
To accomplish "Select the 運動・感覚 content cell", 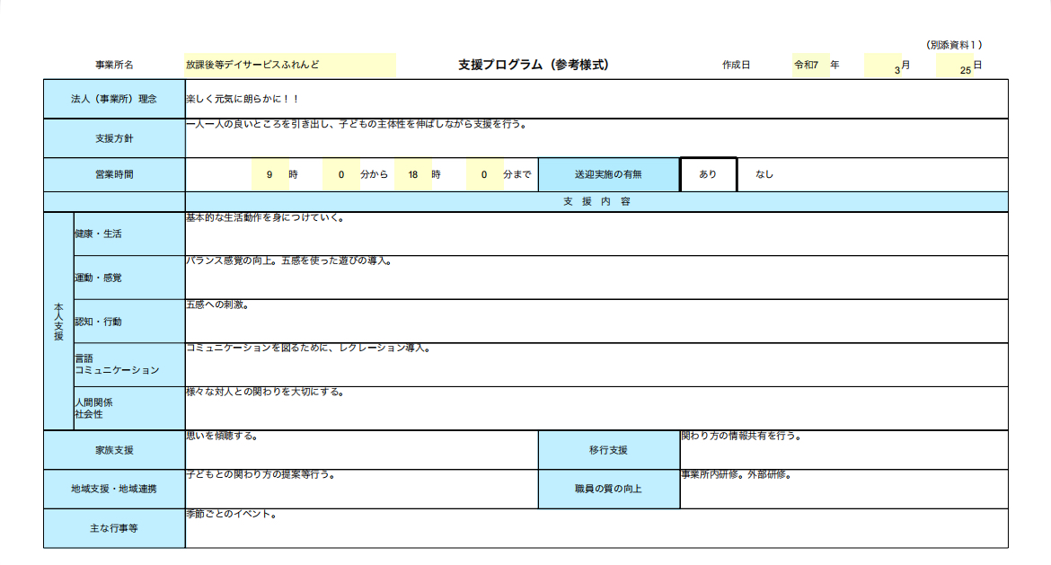I will (596, 278).
